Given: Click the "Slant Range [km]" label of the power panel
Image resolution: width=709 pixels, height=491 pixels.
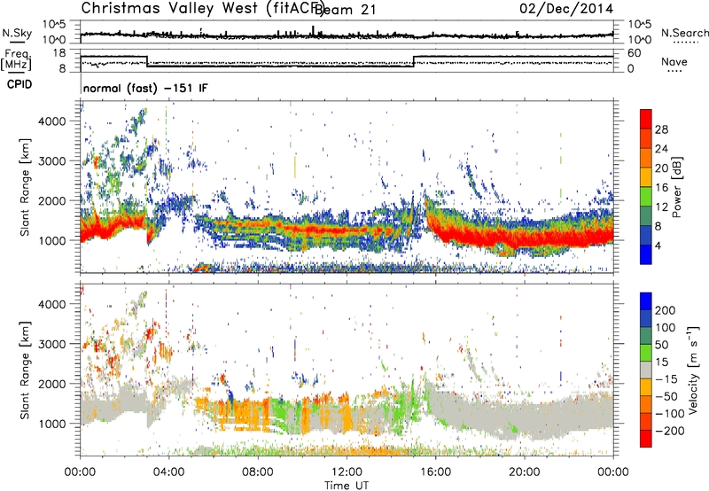Looking at the screenshot, I should pos(25,187).
